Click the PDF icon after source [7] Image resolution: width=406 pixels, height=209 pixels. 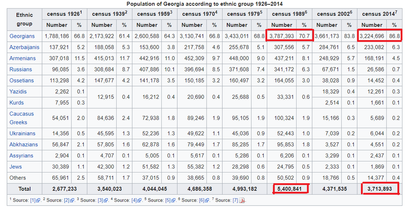(241, 200)
